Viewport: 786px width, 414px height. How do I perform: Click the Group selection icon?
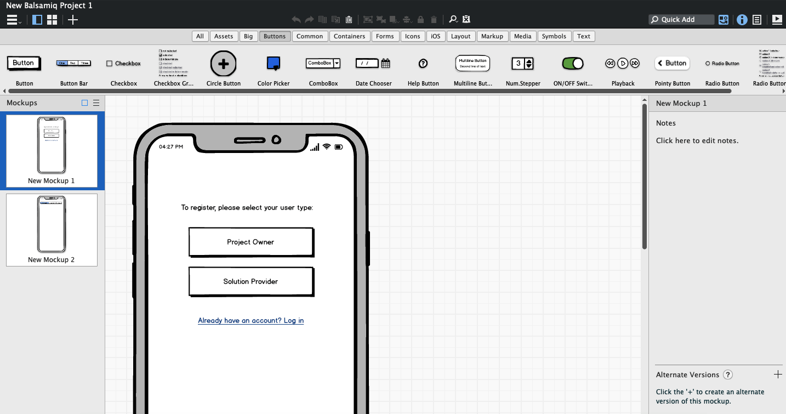(368, 20)
